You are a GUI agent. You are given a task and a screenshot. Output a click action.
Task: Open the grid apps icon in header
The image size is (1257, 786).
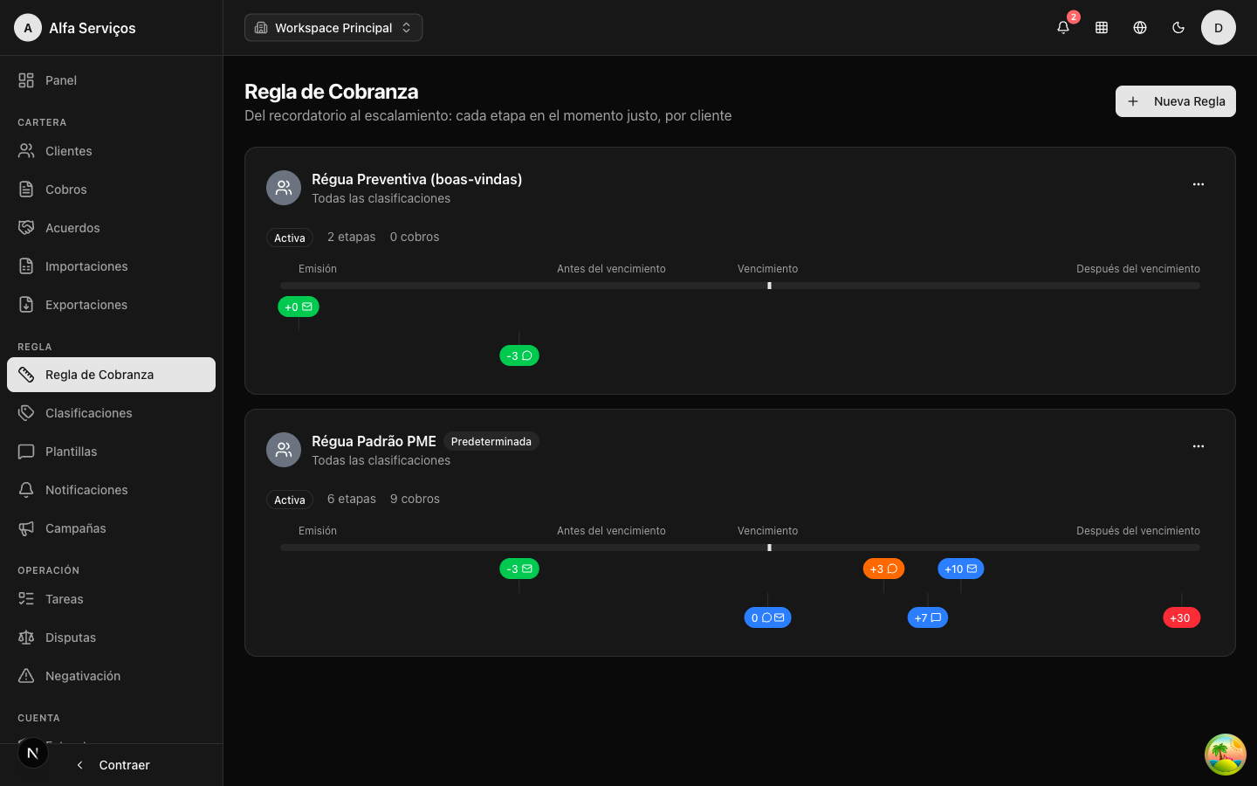(1102, 28)
